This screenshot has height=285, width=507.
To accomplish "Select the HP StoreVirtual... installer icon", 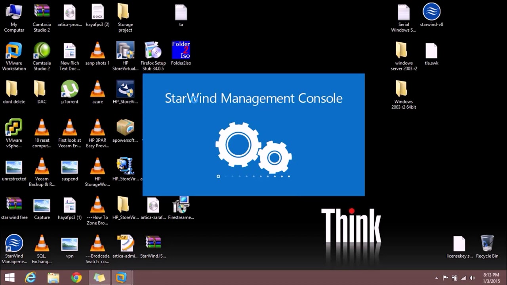I will [x=125, y=57].
